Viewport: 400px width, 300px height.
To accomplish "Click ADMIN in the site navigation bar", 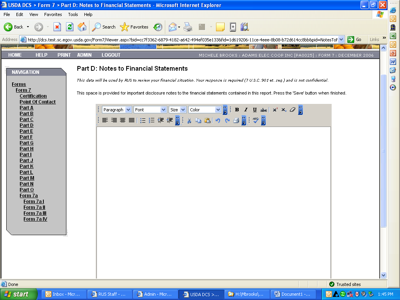I will click(84, 55).
